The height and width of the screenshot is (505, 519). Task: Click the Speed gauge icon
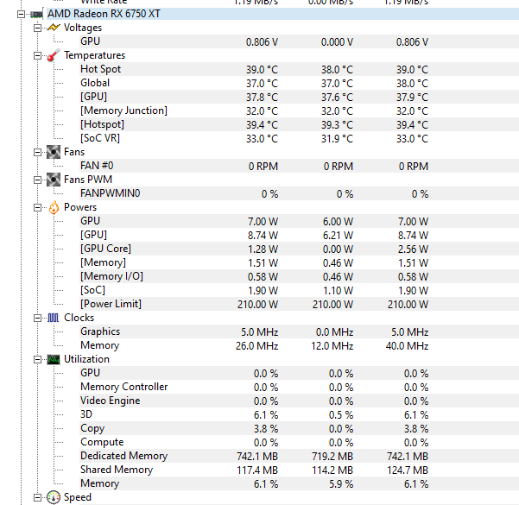[x=54, y=497]
